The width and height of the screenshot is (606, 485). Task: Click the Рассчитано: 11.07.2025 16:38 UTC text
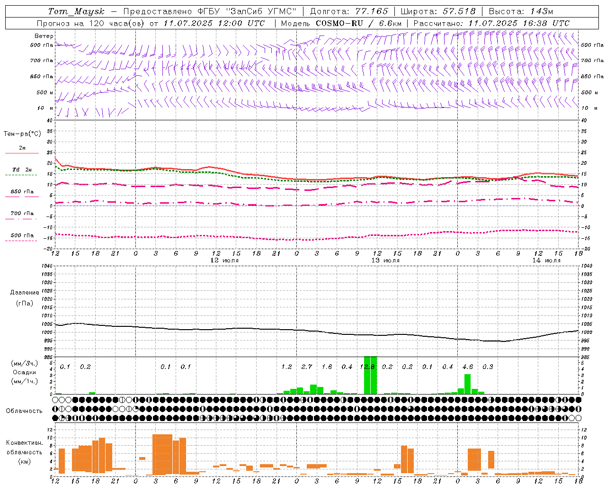[491, 23]
